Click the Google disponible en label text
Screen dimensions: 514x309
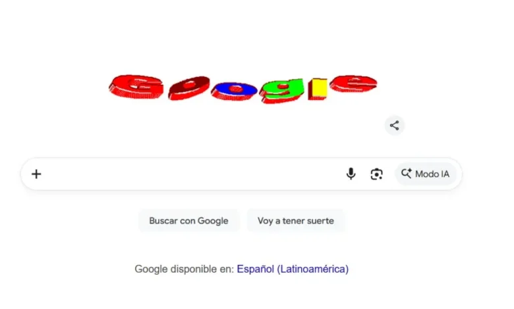(185, 269)
